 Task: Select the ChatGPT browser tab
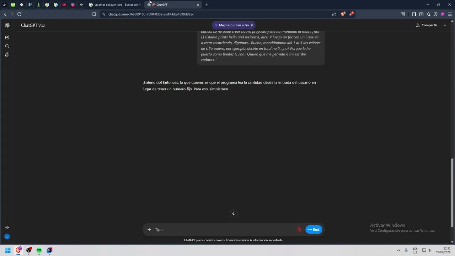[x=172, y=5]
